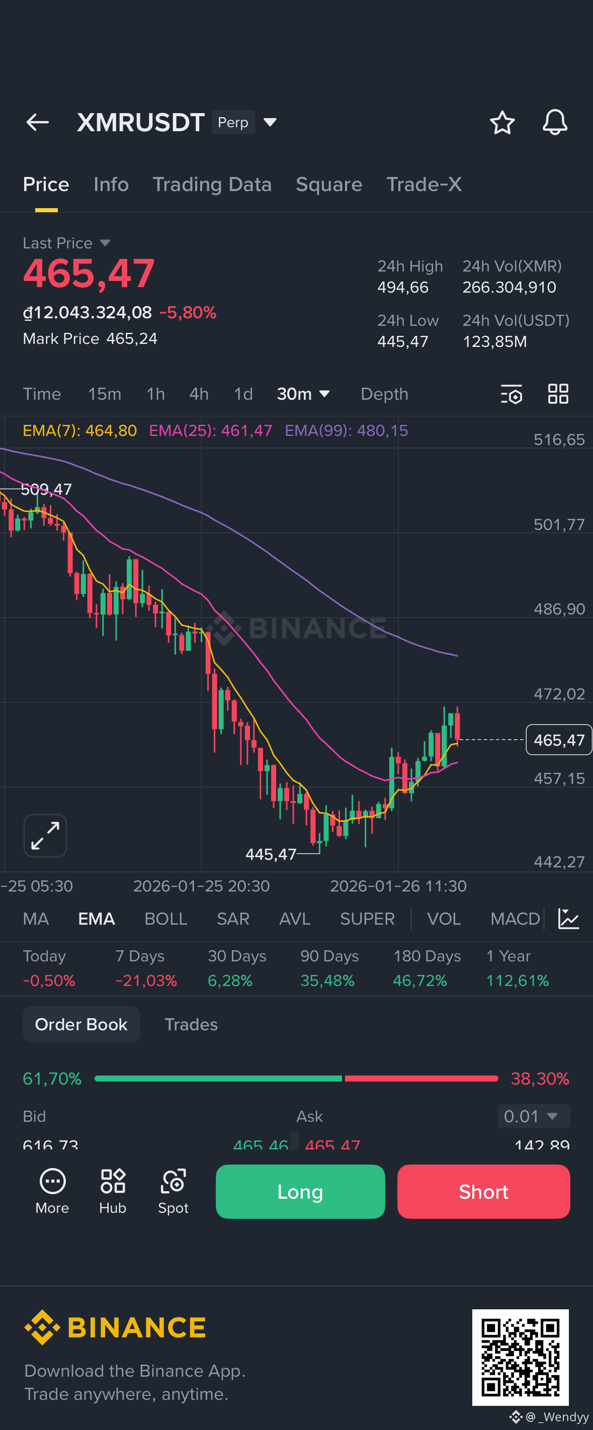Open the 30m interval dropdown

[304, 394]
